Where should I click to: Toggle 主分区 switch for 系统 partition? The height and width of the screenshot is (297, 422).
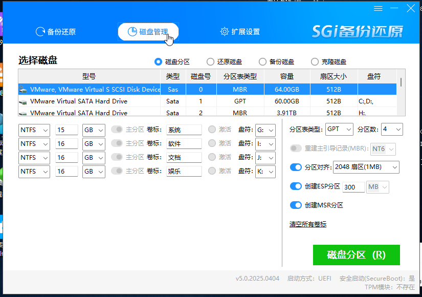117,130
